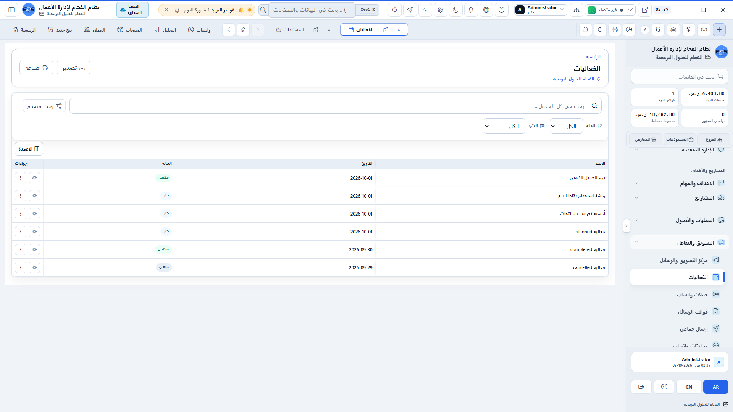Open row actions menu for يوم العميل الذهبي
The image size is (733, 412).
pyautogui.click(x=21, y=178)
